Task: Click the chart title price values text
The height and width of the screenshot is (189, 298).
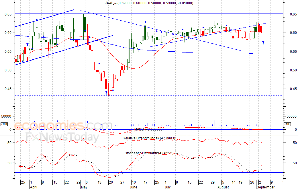Action: [155, 3]
